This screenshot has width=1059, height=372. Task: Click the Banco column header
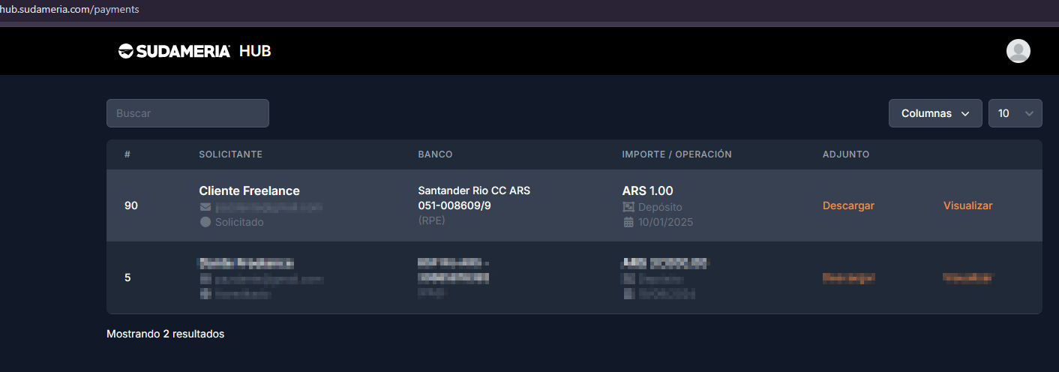click(435, 154)
